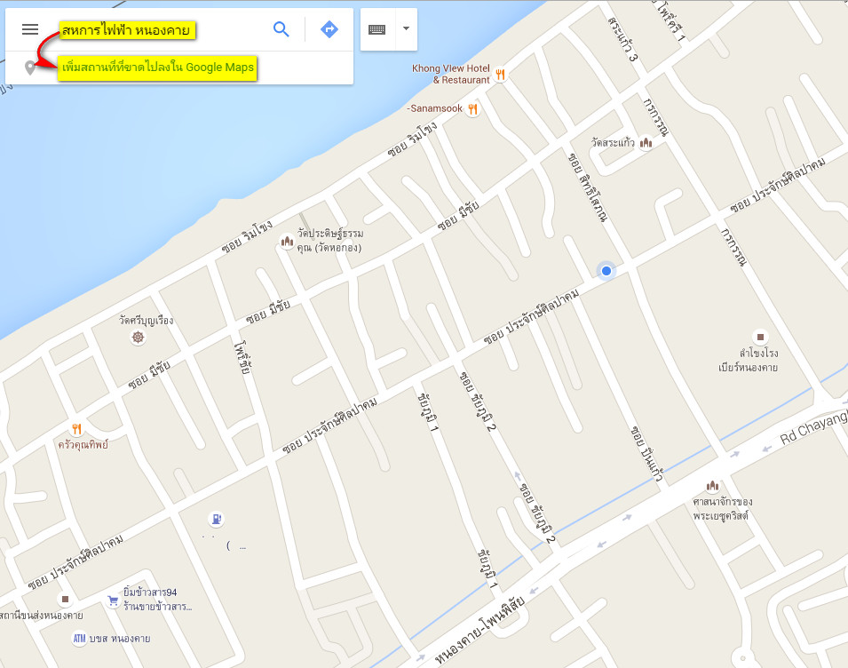Click the blue search magnifier icon
This screenshot has width=848, height=668.
coord(281,29)
